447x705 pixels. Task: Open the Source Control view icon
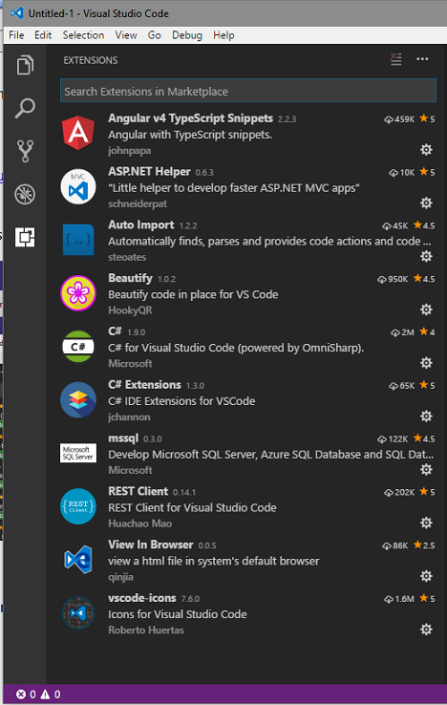click(25, 151)
